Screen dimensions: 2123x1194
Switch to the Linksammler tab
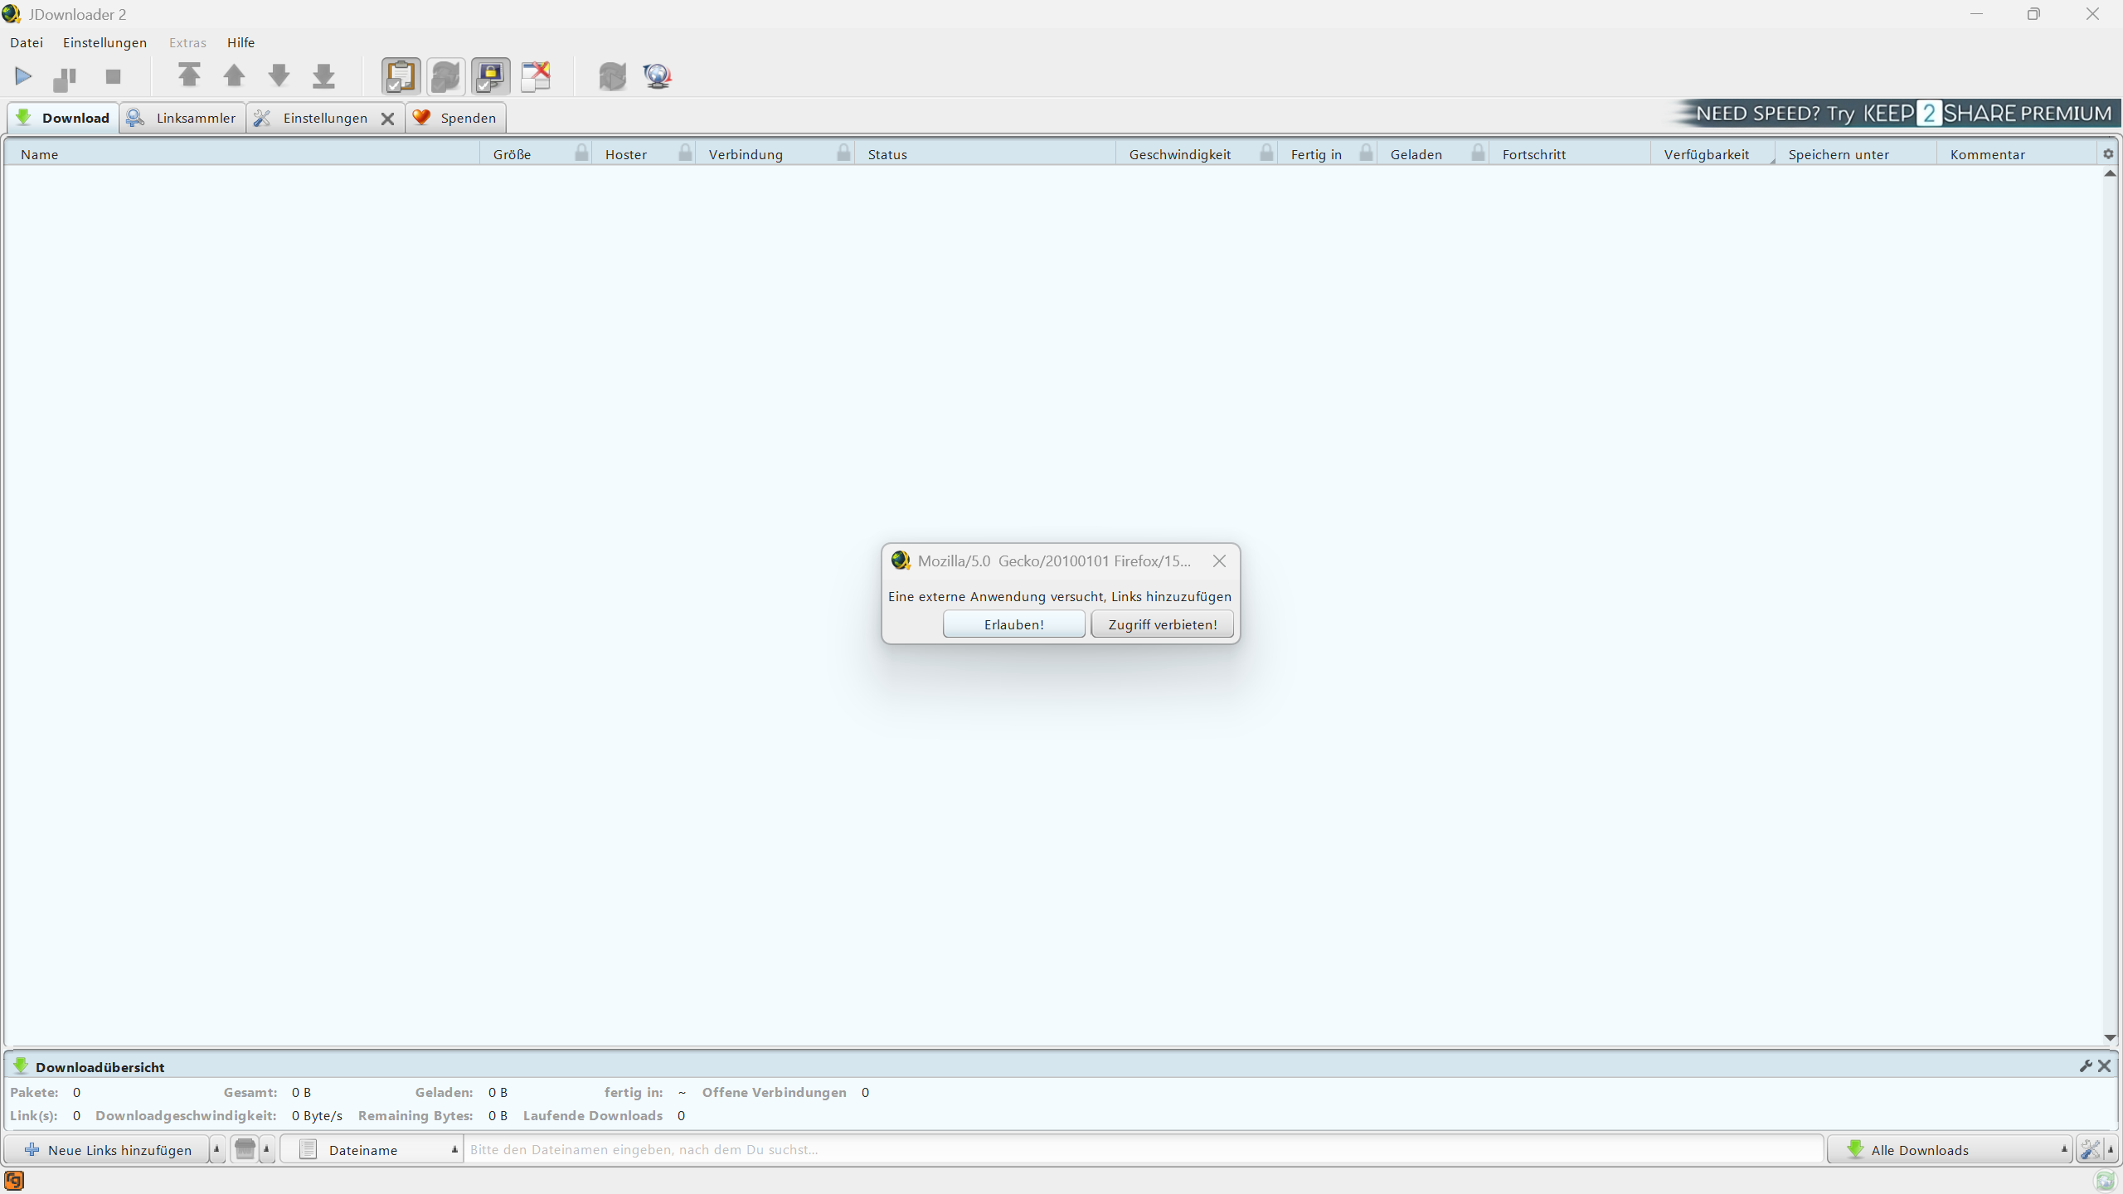182,118
